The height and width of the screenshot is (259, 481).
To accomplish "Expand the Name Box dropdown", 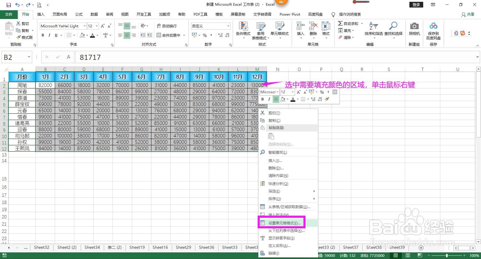I will pyautogui.click(x=29, y=57).
